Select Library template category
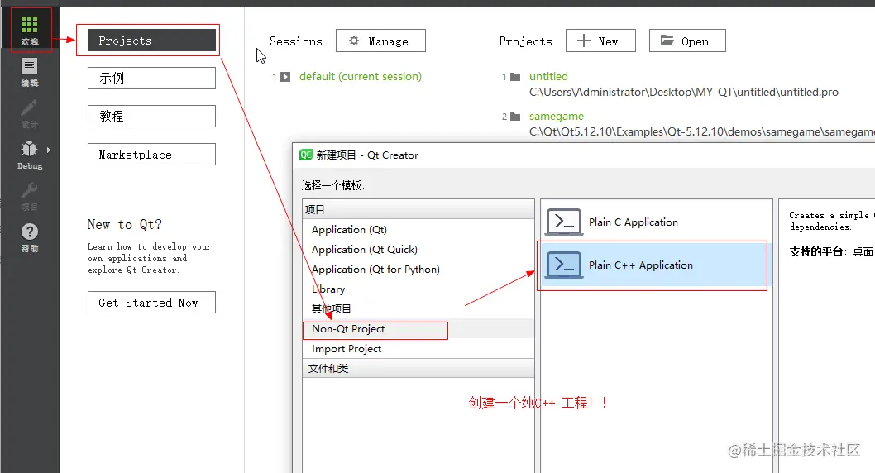This screenshot has width=875, height=473. (418, 289)
